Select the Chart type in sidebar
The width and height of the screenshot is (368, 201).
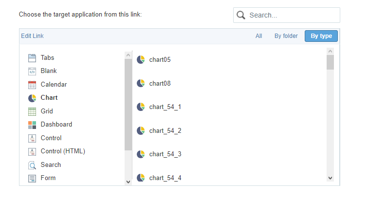point(49,98)
